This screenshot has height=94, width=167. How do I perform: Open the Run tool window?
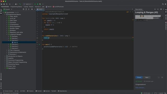pos(17,91)
